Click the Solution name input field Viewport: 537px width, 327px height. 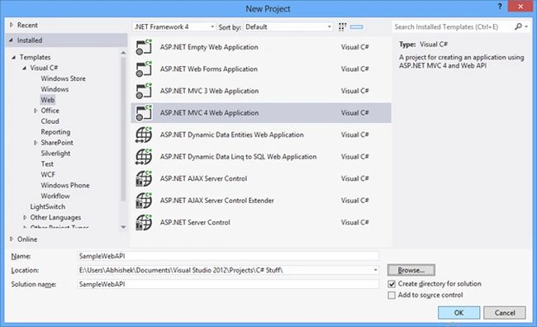(228, 284)
